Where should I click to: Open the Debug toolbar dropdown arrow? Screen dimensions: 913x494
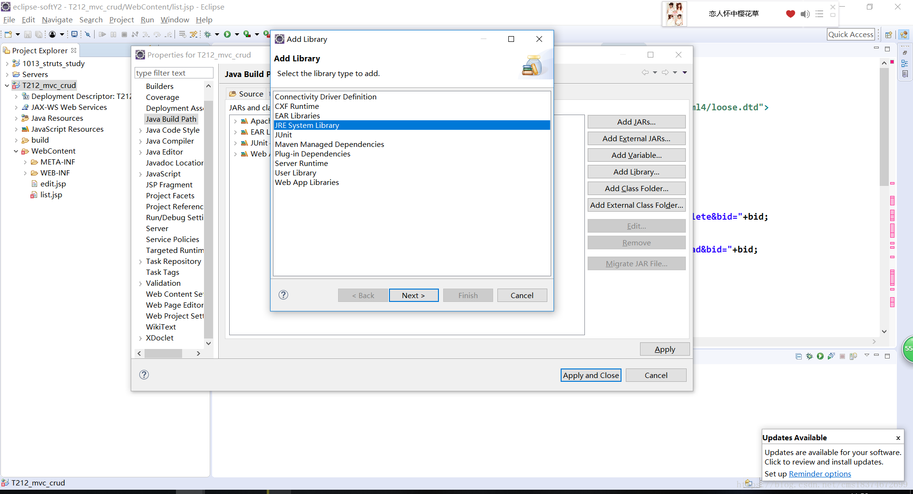[x=217, y=34]
